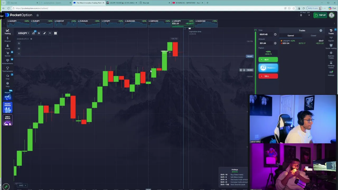Open the user avatar profile menu
The image size is (338, 190).
332,15
